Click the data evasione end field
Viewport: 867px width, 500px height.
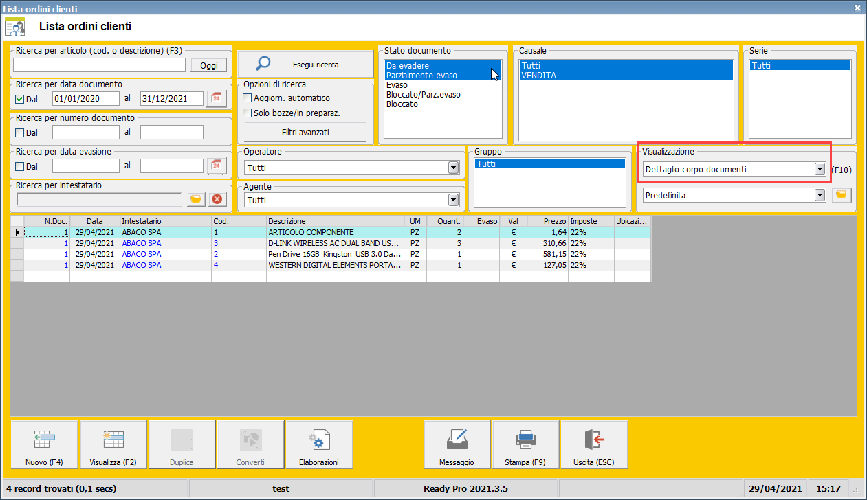point(172,166)
